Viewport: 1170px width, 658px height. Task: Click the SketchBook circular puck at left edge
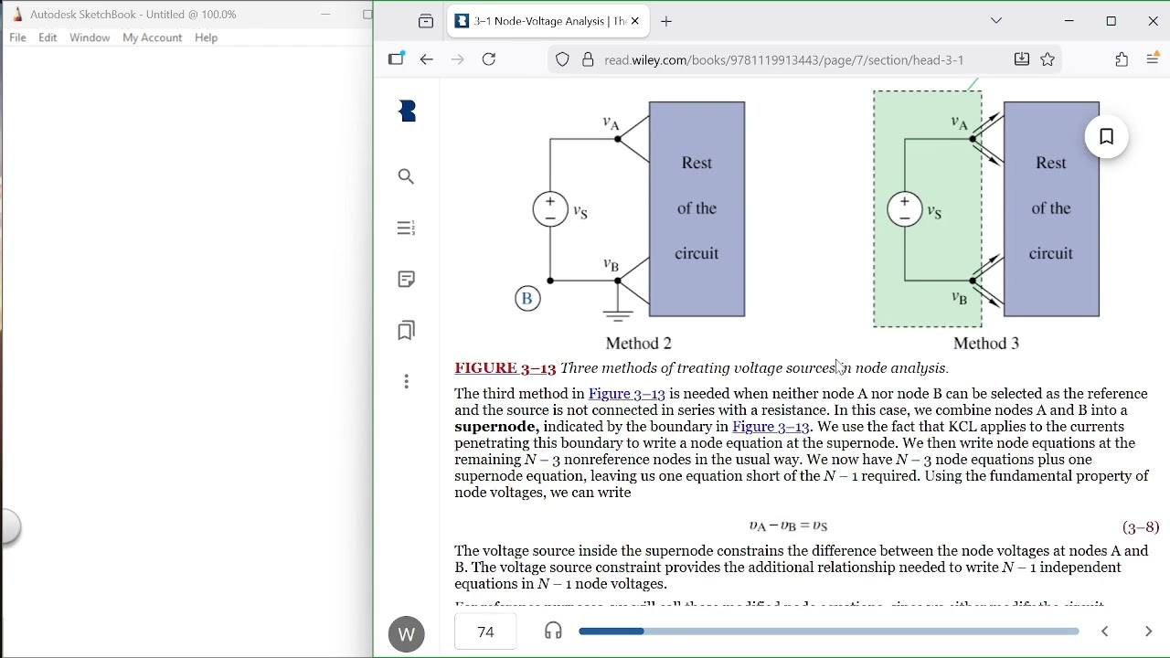click(10, 527)
